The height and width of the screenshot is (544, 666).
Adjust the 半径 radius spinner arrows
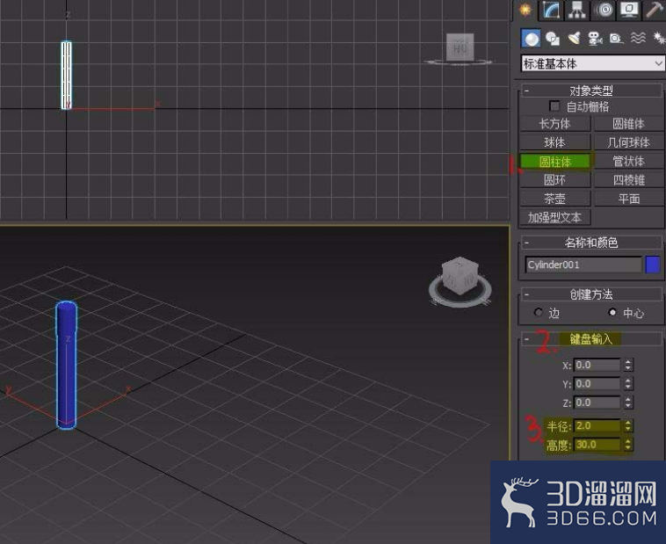tap(627, 426)
